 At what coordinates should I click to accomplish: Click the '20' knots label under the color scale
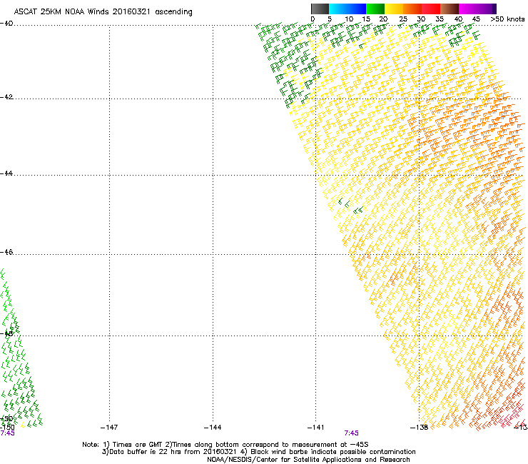384,19
